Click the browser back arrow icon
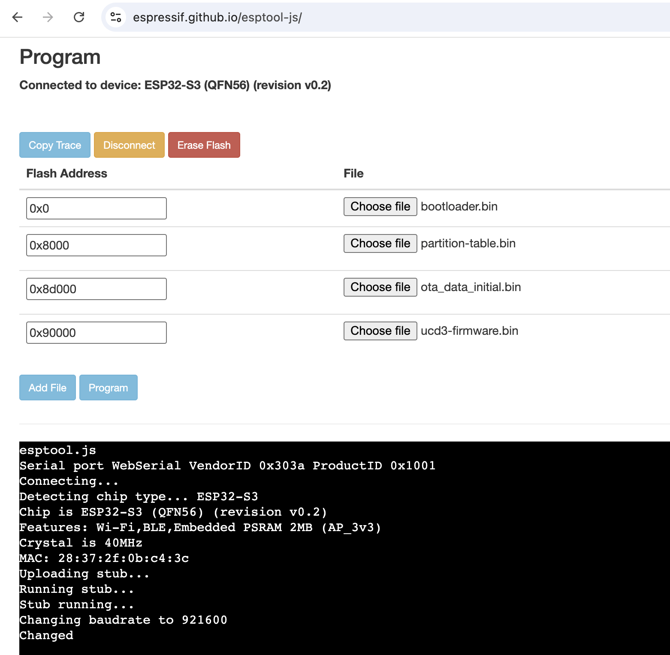670x655 pixels. point(17,18)
